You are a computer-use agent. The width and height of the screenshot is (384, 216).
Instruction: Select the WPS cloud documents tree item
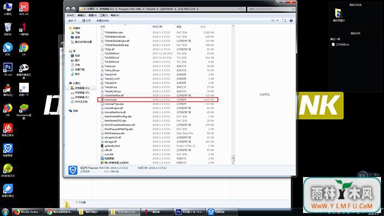point(79,101)
